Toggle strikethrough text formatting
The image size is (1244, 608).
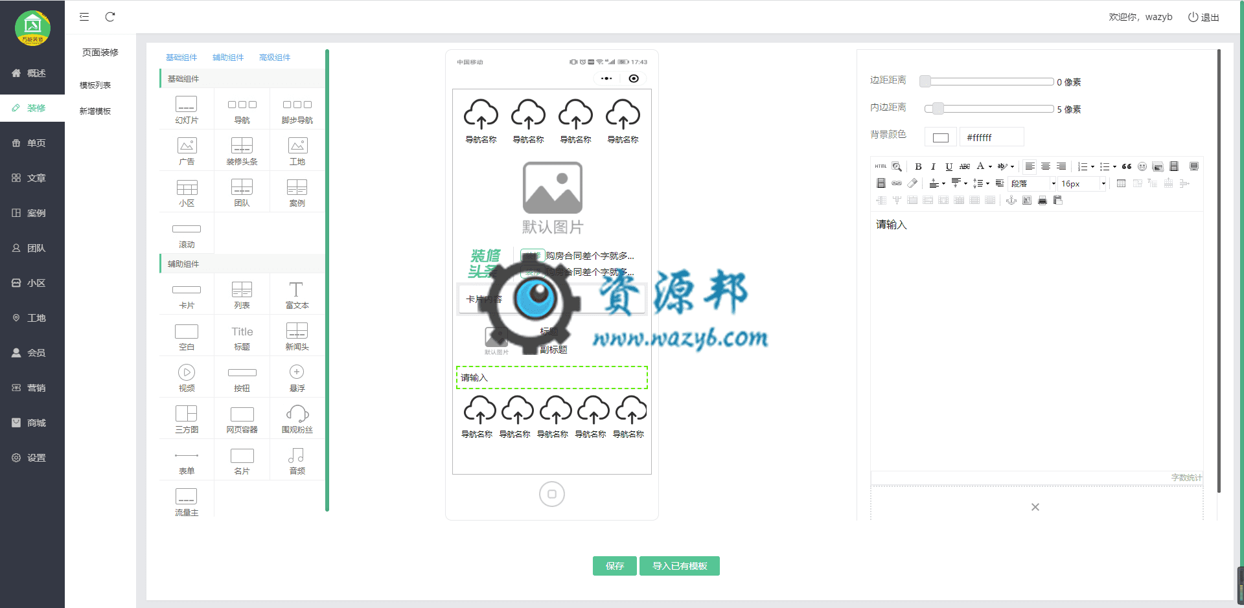pyautogui.click(x=965, y=166)
